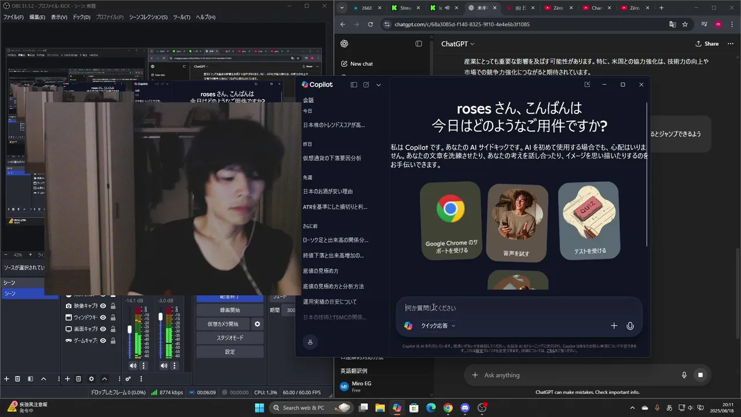Image resolution: width=741 pixels, height=417 pixels.
Task: Toggle lock on 映像キャプチャ source
Action: pos(113,306)
